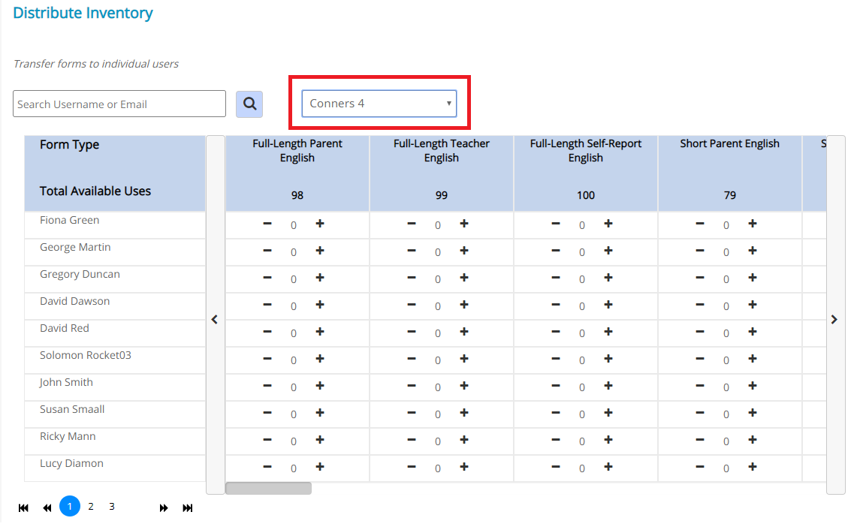Viewport: 866px width, 530px height.
Task: Go to page 2 of users
Action: [x=91, y=506]
